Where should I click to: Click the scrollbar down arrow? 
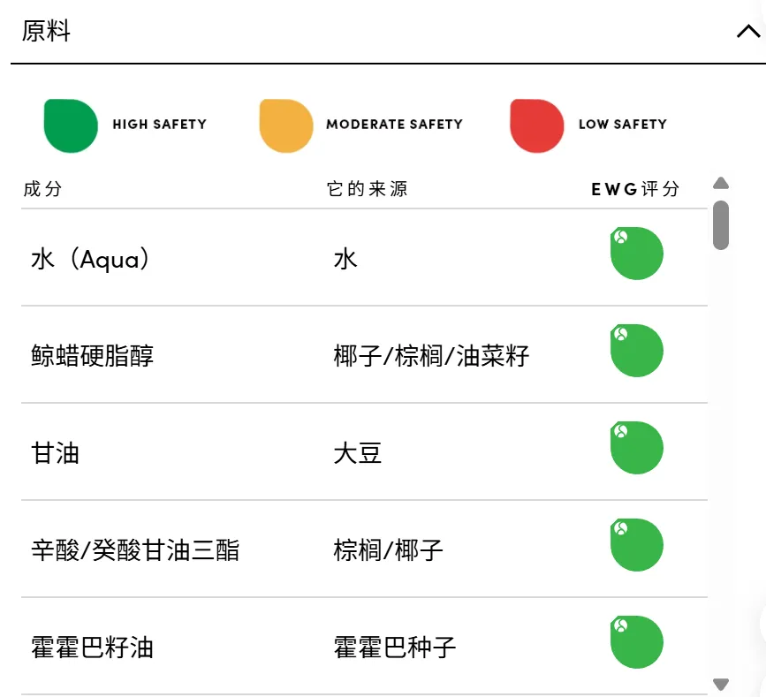[x=721, y=683]
